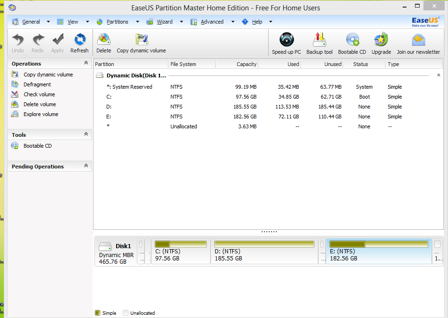Viewport: 448px width, 318px height.
Task: Sort by the Partition column header
Action: coord(131,64)
